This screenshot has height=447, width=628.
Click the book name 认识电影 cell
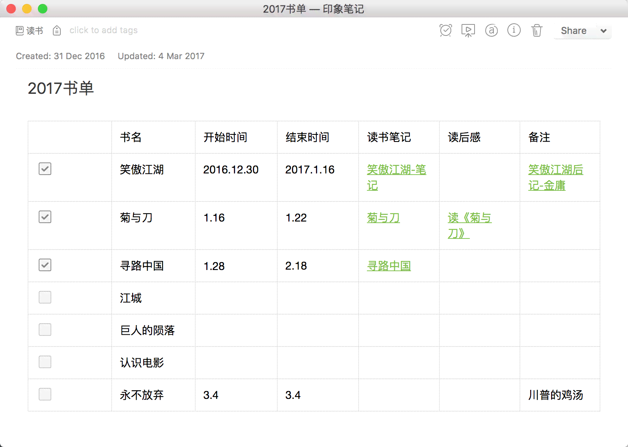coord(153,363)
